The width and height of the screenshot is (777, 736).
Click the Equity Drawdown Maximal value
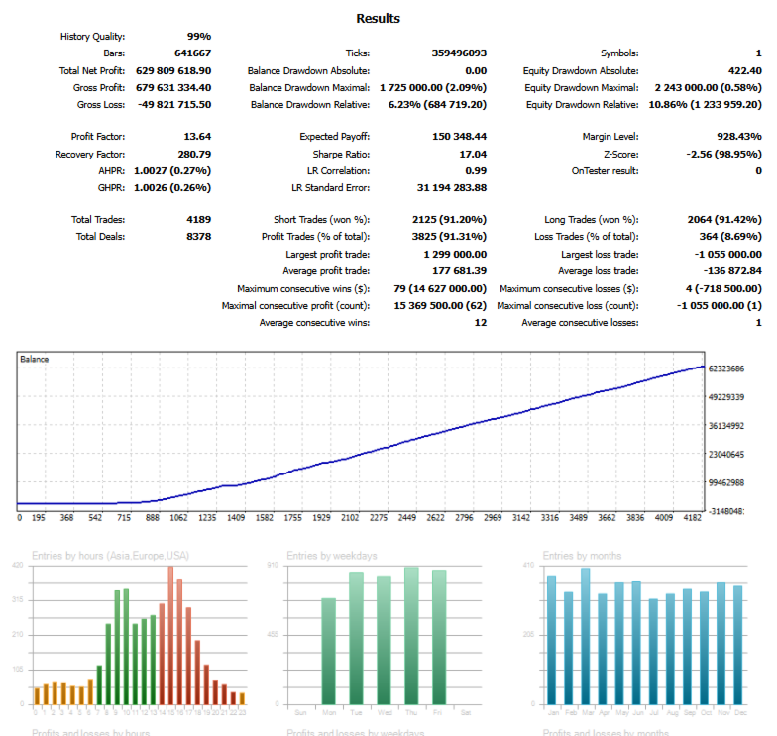pyautogui.click(x=708, y=87)
